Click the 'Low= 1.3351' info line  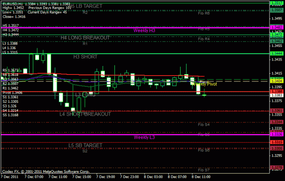[13, 12]
